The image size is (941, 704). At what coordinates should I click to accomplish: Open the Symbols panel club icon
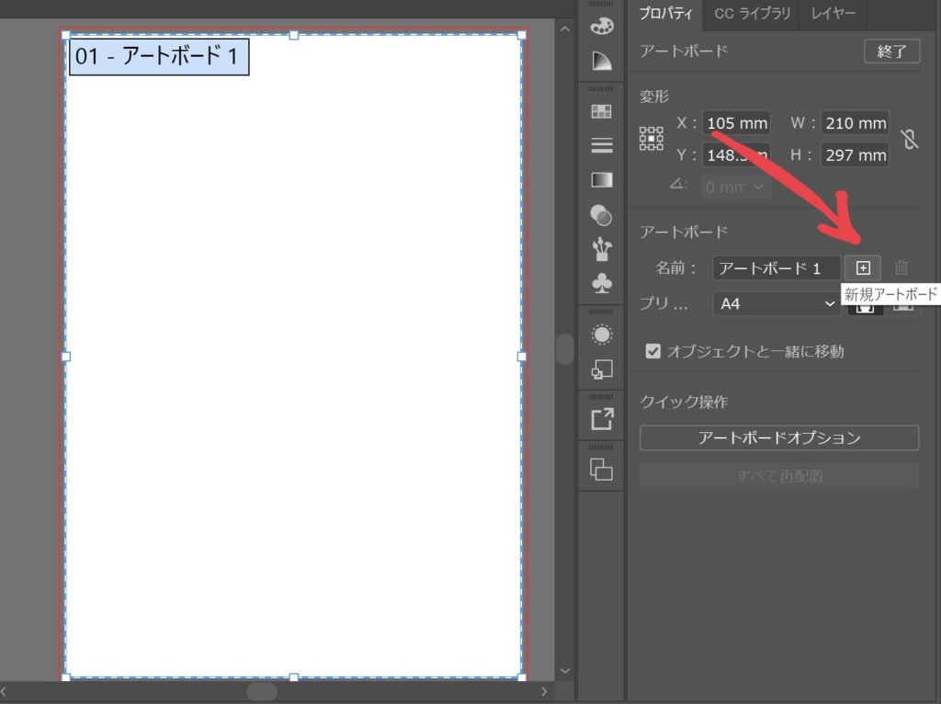click(602, 283)
